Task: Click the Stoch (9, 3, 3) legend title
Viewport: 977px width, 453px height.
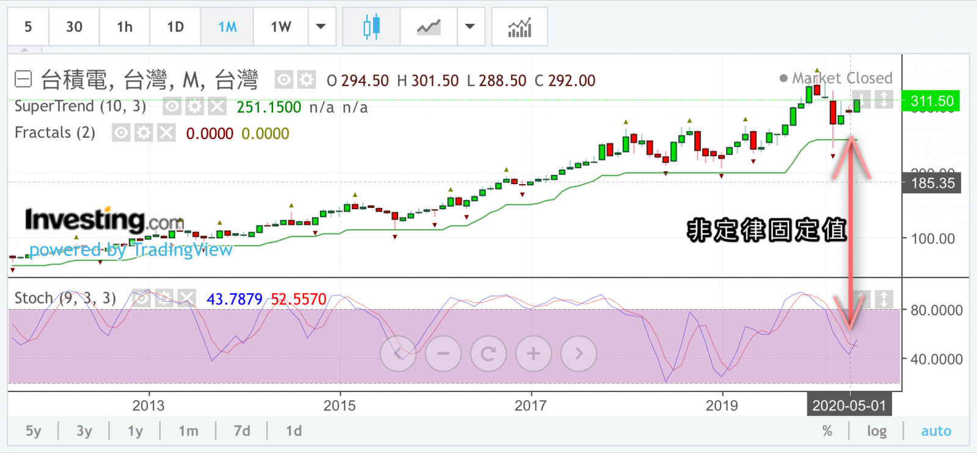Action: [x=65, y=298]
